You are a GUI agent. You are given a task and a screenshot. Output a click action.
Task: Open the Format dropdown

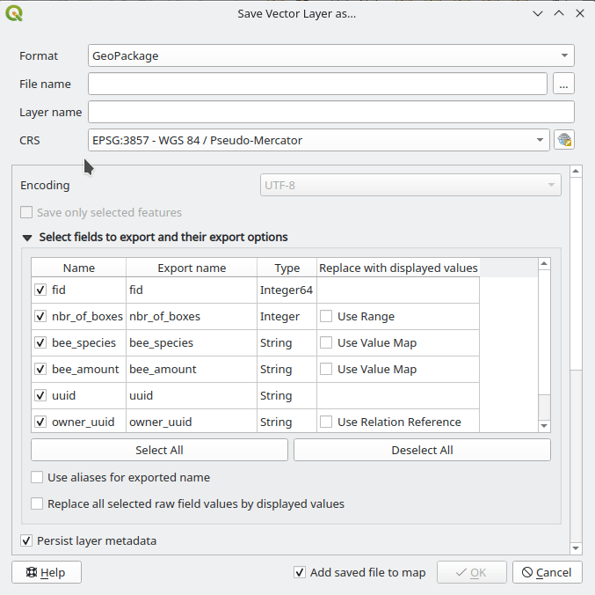[x=330, y=55]
